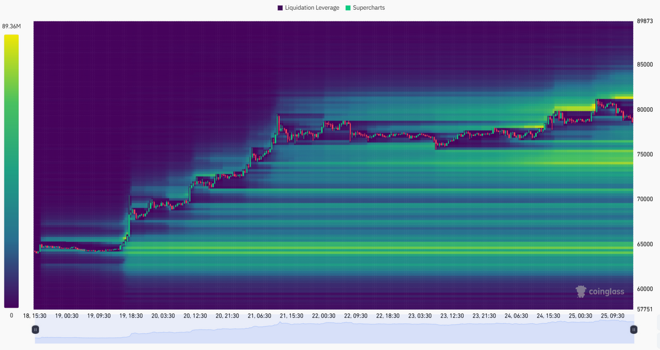Click the 89.36M scale maximum label
This screenshot has height=350, width=660.
tap(11, 26)
